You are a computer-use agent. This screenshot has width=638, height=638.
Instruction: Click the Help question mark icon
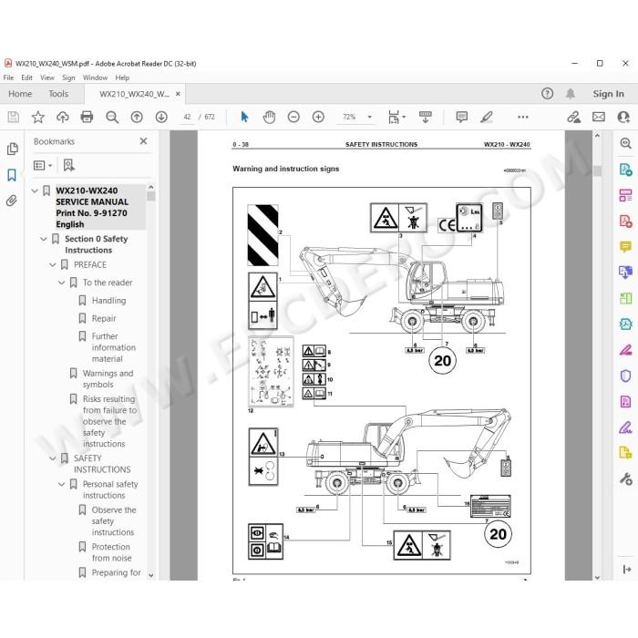[x=547, y=94]
